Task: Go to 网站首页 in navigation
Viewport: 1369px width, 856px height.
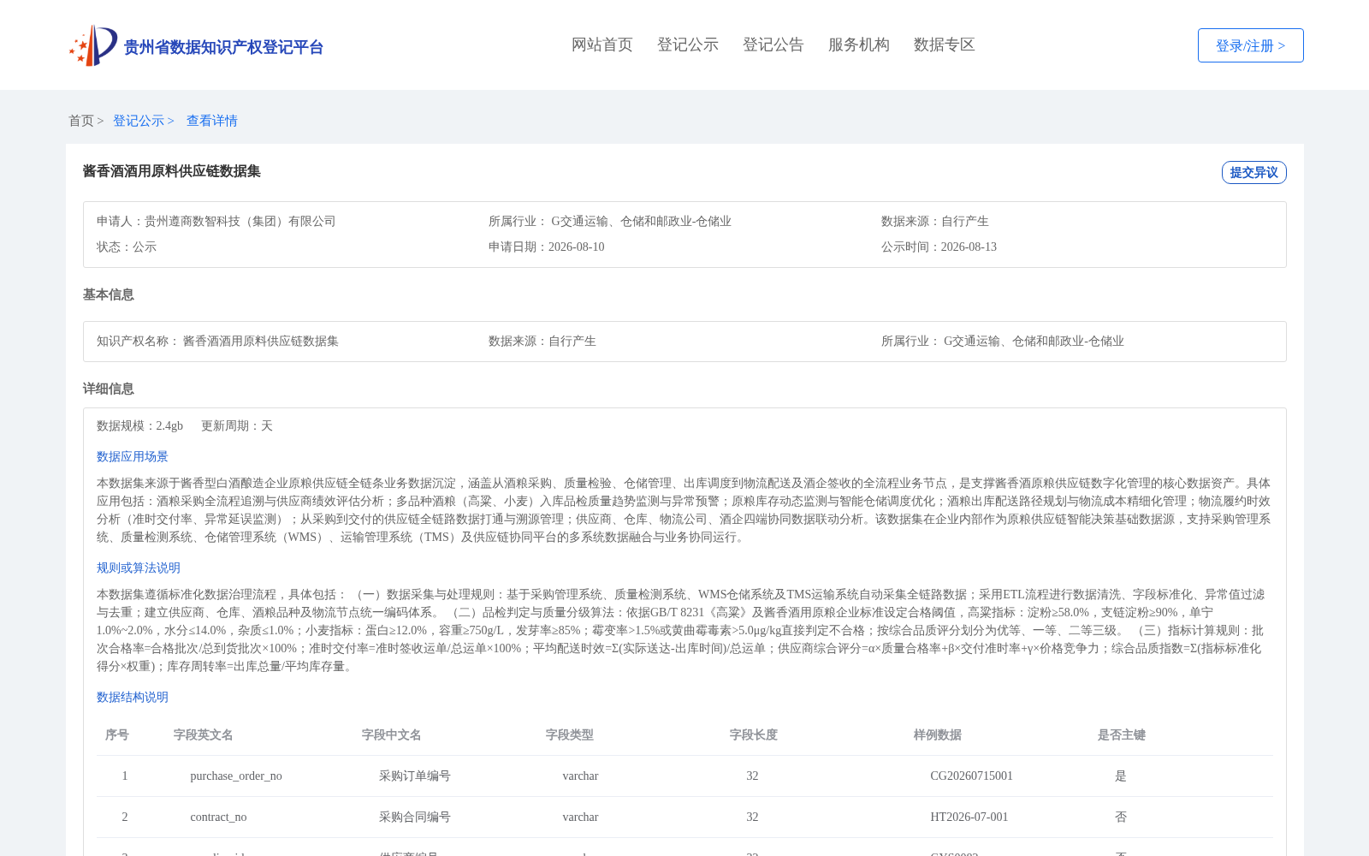Action: coord(602,45)
